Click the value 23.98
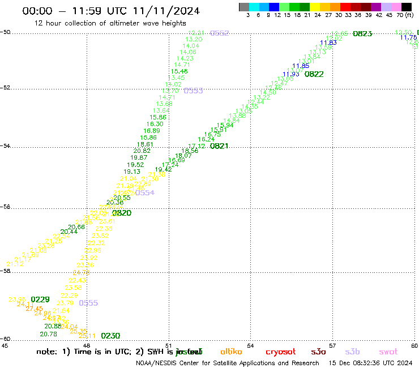Image resolution: width=419 pixels, height=368 pixels. pyautogui.click(x=17, y=299)
